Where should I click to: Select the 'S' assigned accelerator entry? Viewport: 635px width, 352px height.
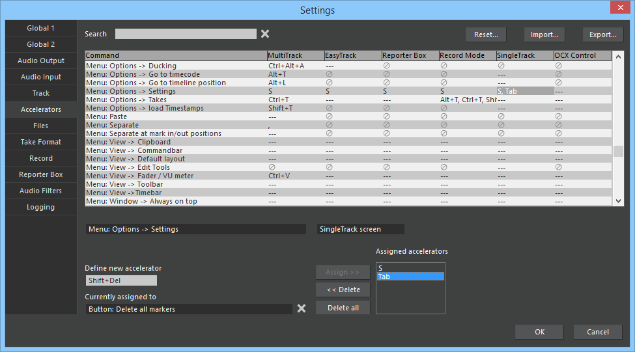[410, 268]
